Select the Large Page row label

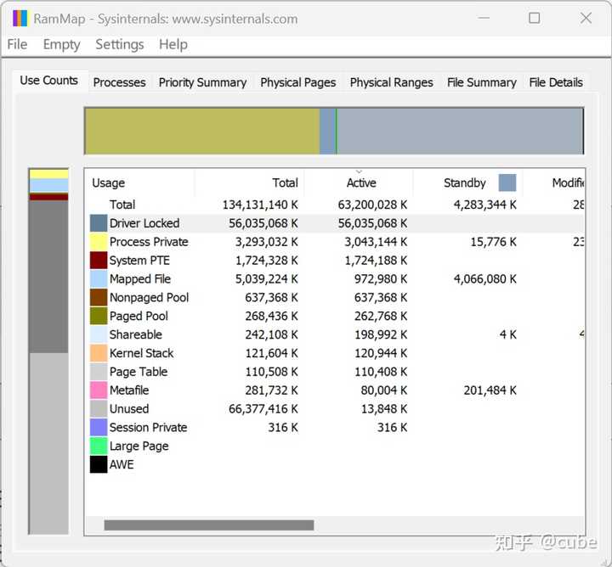(139, 446)
